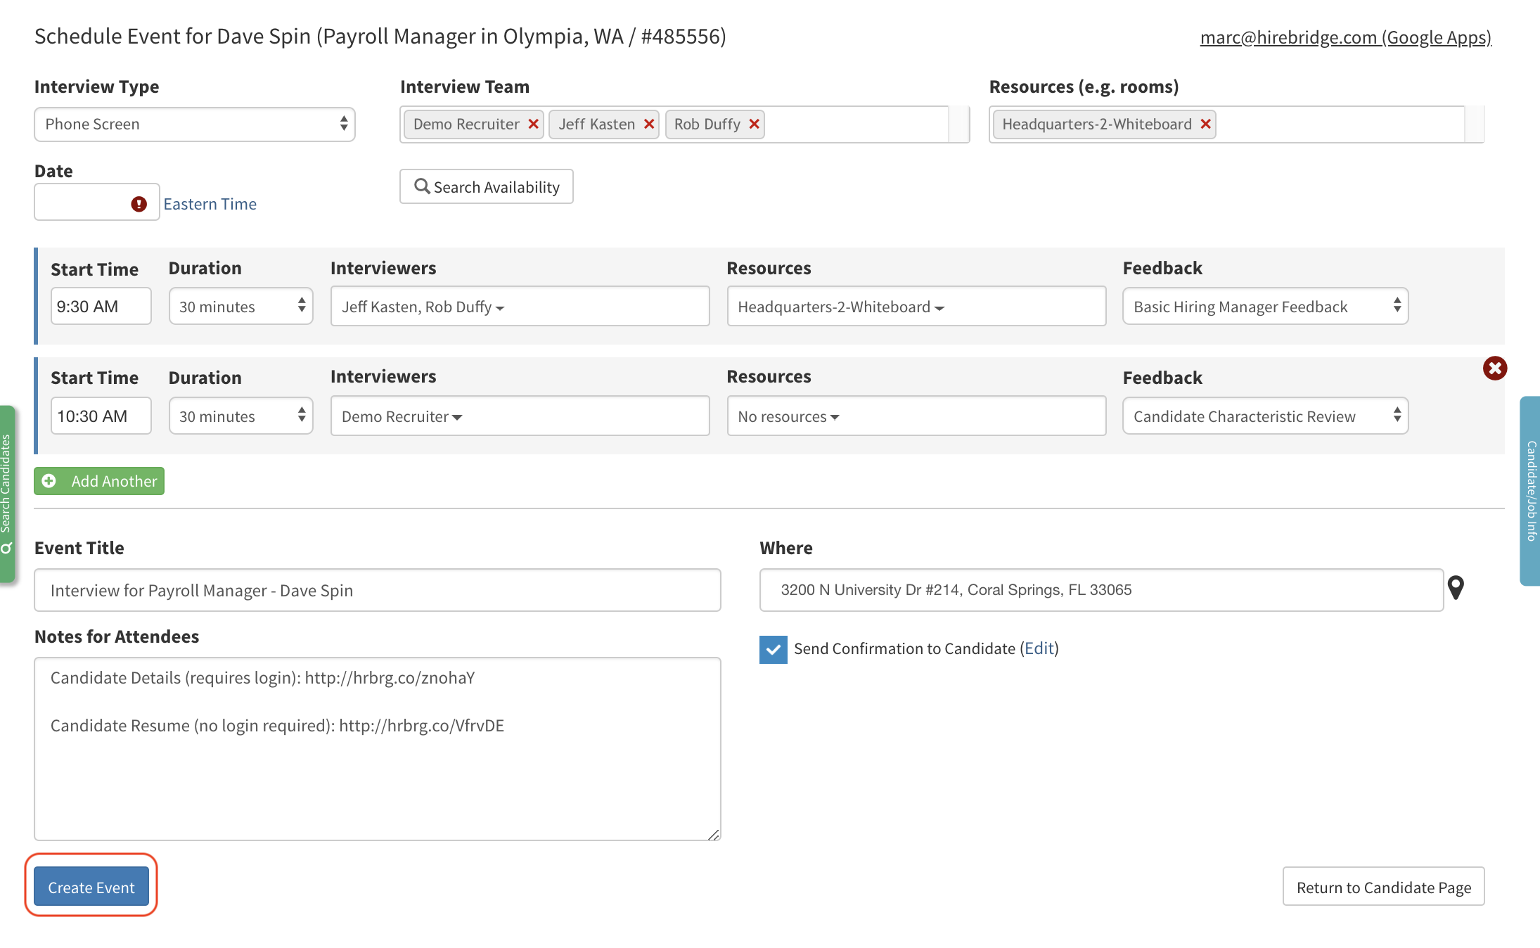Open the Candidate/Job Info side tab
The image size is (1540, 948).
(x=1531, y=491)
